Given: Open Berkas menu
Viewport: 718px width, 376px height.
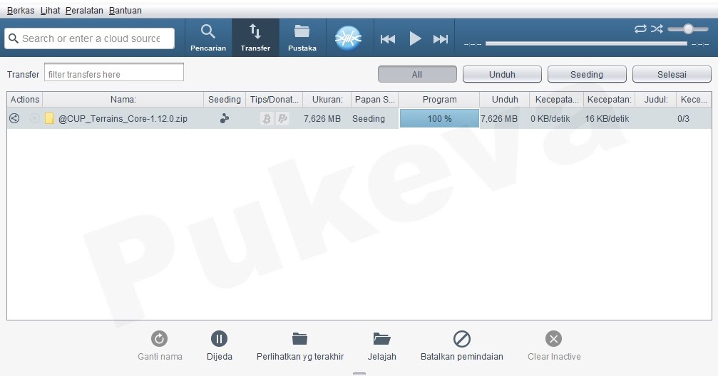Looking at the screenshot, I should click(x=21, y=10).
